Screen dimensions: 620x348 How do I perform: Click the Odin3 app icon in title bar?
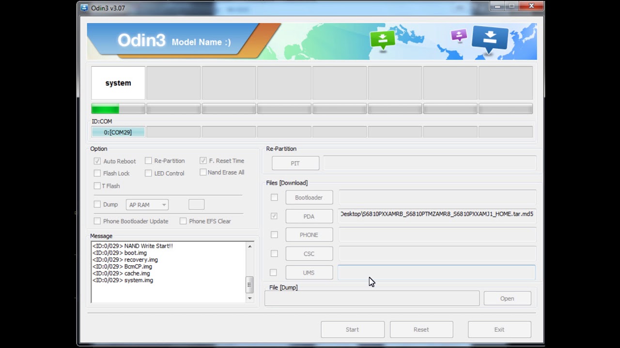point(84,8)
